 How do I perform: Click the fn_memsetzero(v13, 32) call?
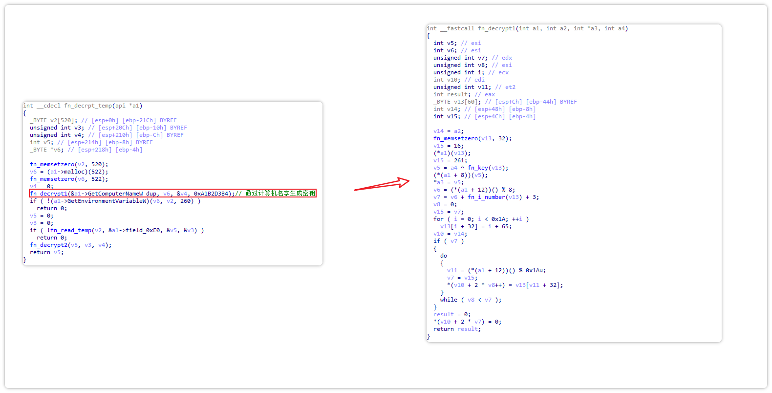tap(472, 138)
